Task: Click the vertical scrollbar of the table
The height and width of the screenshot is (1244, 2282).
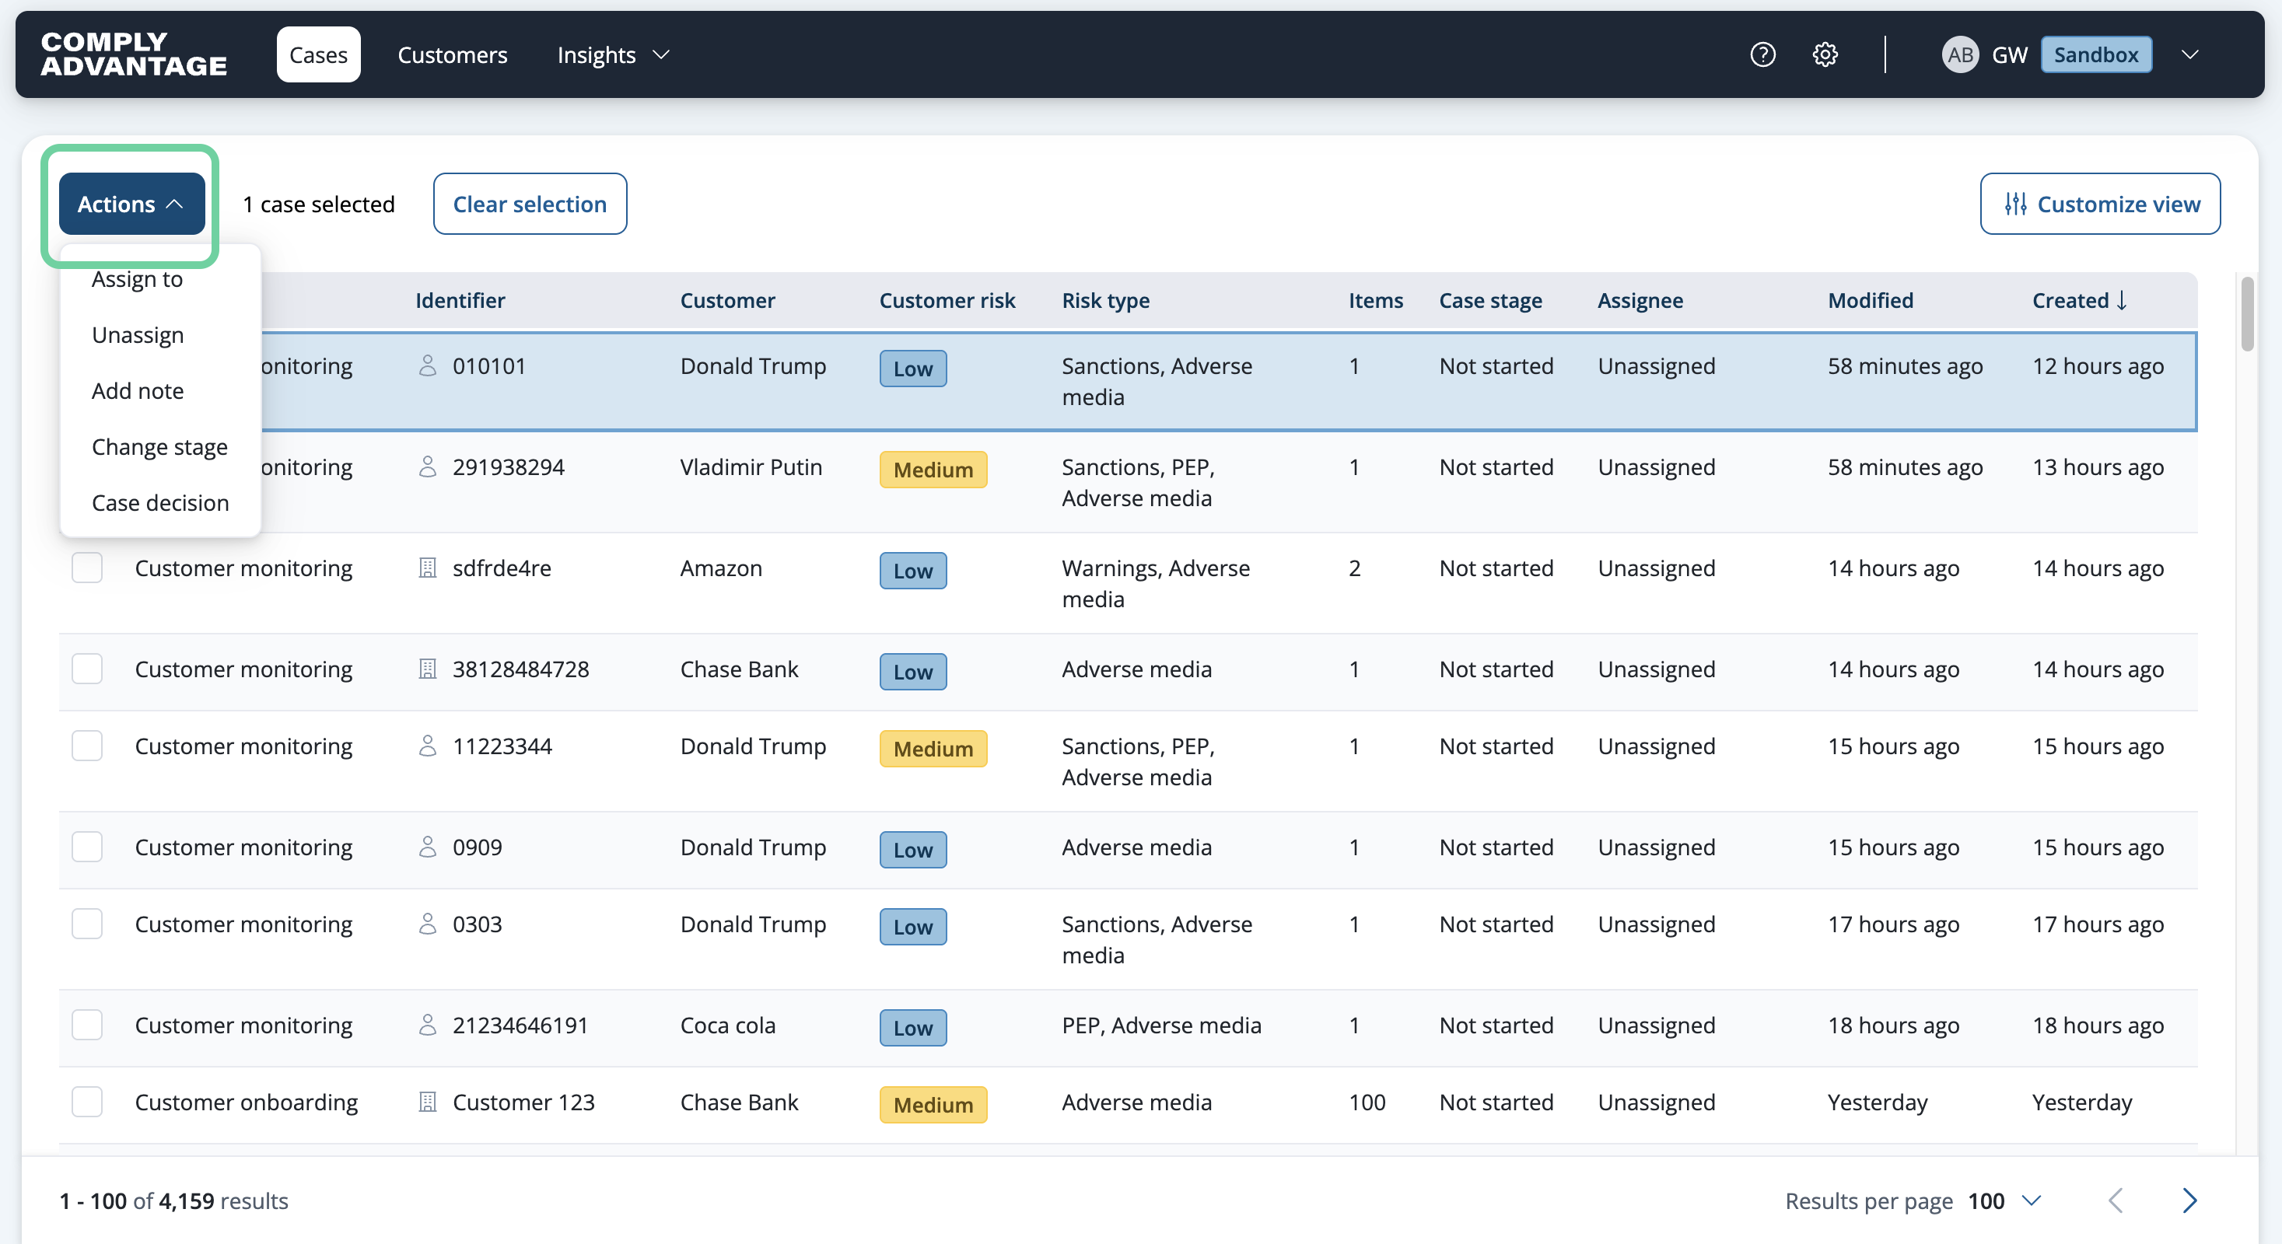Action: pyautogui.click(x=2248, y=314)
